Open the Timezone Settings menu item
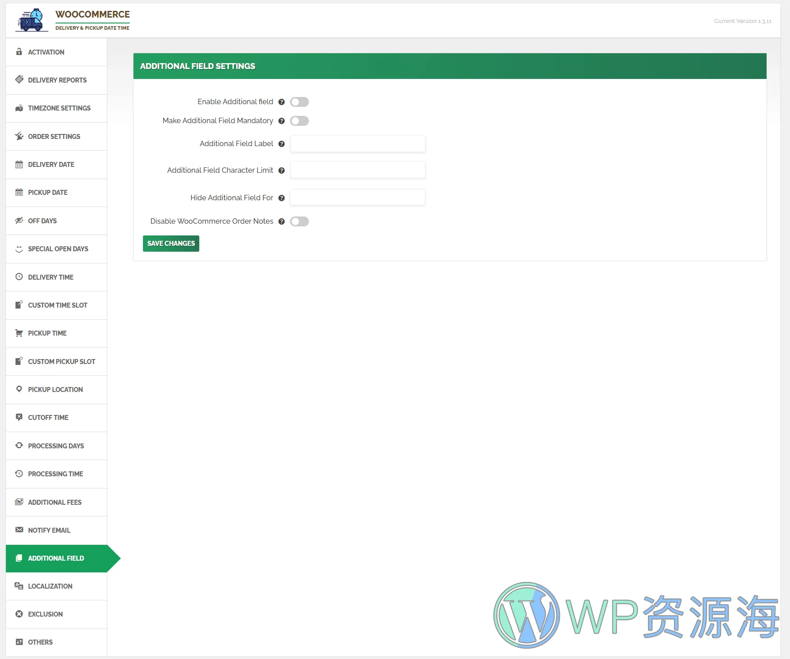 (59, 108)
